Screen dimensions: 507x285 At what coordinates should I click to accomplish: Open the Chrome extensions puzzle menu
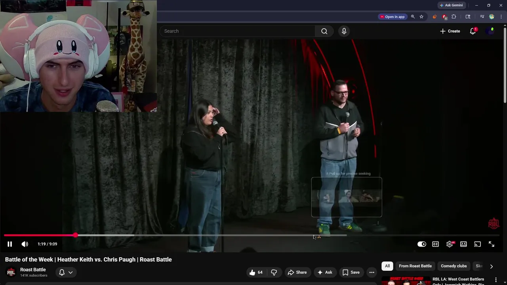(x=454, y=17)
